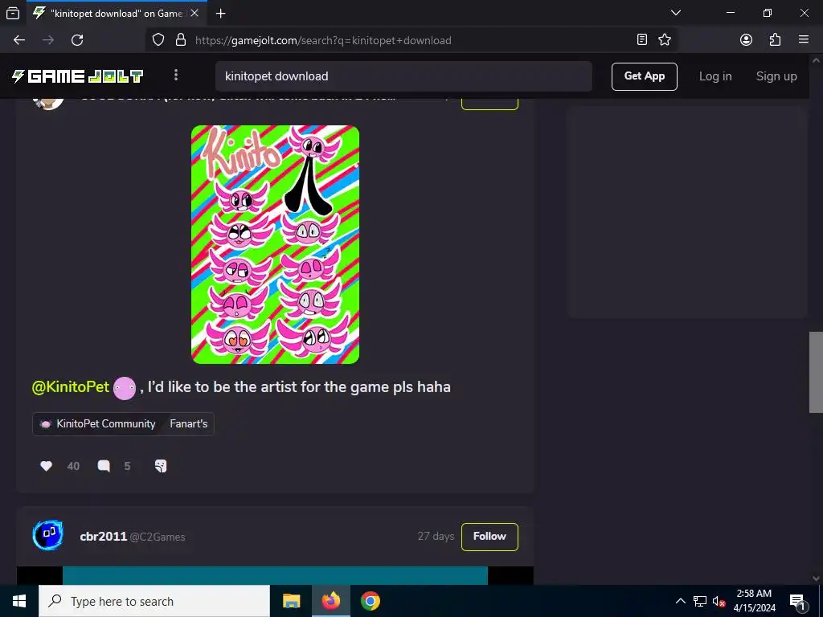Open the Firefox View icon at tab bar left
The height and width of the screenshot is (617, 823).
pyautogui.click(x=13, y=13)
